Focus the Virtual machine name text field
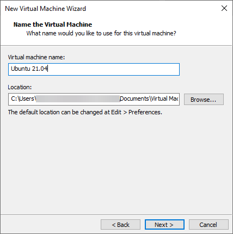This screenshot has height=234, width=233. 94,69
